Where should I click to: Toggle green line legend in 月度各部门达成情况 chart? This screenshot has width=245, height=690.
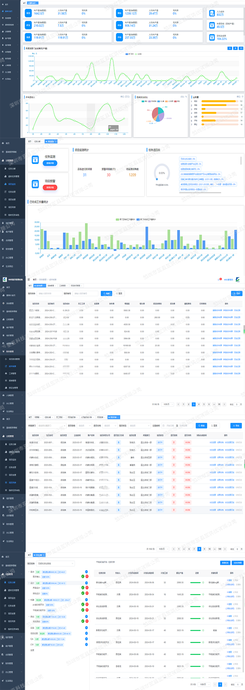tap(138, 54)
